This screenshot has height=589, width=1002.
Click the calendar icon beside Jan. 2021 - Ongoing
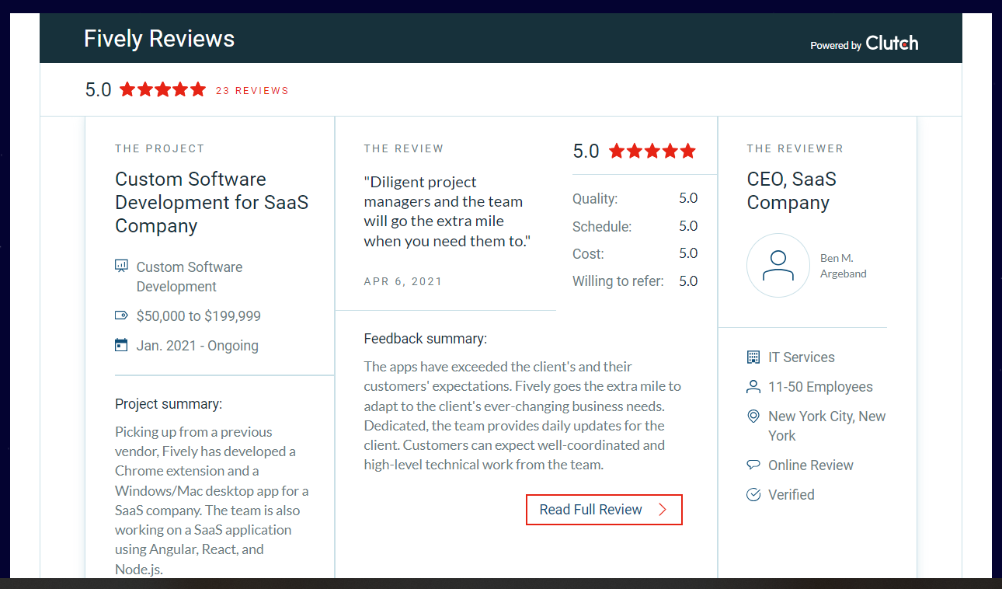point(121,345)
